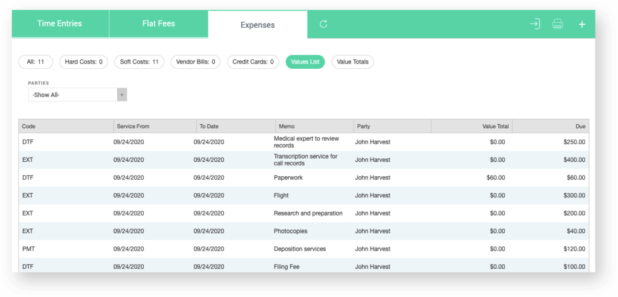
Task: Click the $250.00 due amount
Action: pos(575,142)
